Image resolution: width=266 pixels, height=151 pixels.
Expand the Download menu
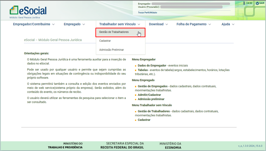[158, 24]
